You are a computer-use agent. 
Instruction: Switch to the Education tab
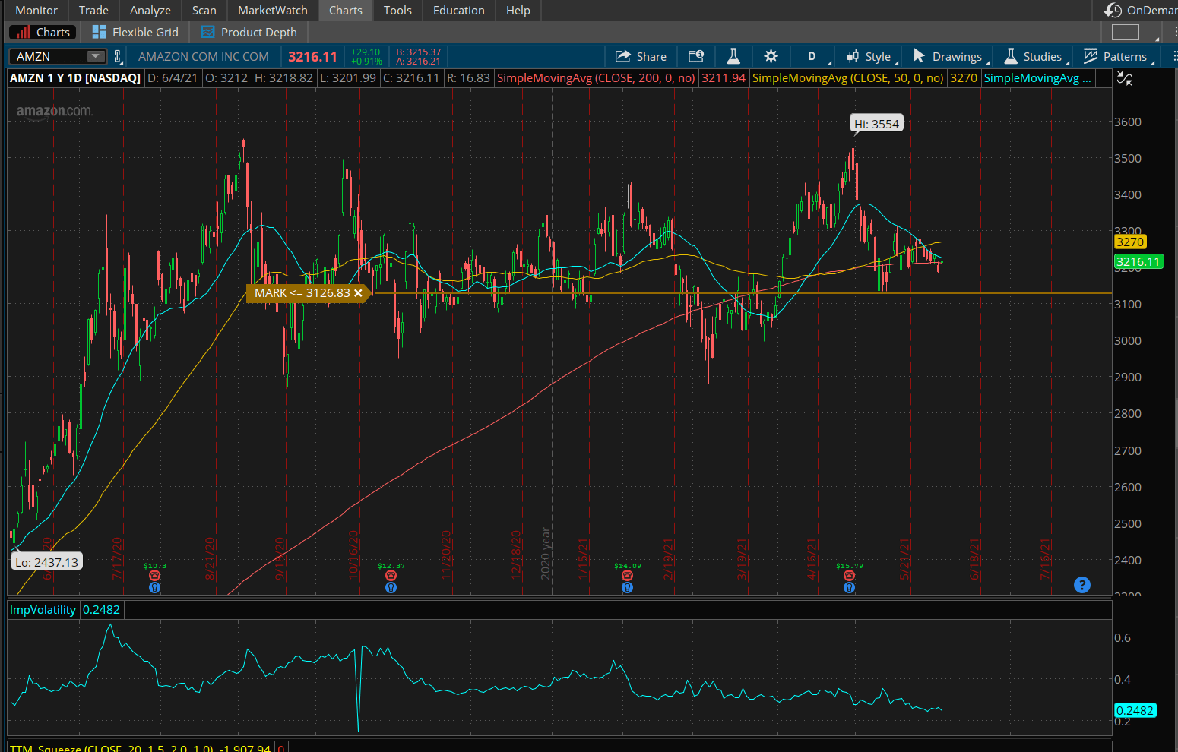coord(459,10)
